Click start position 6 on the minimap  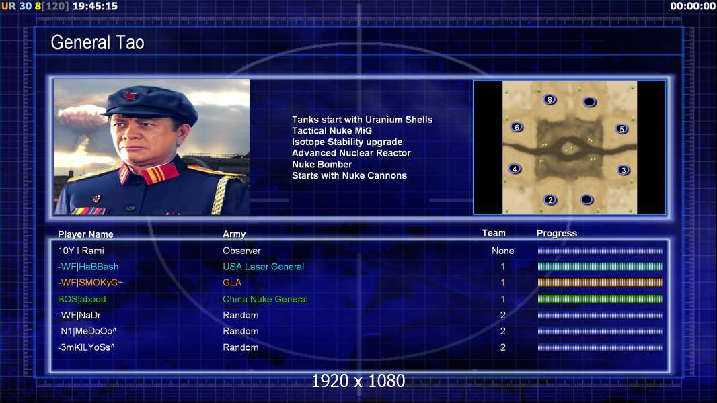point(517,128)
